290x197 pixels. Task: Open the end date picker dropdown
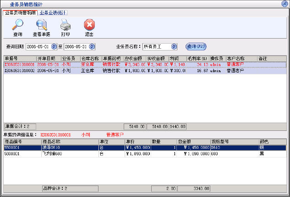coord(92,46)
